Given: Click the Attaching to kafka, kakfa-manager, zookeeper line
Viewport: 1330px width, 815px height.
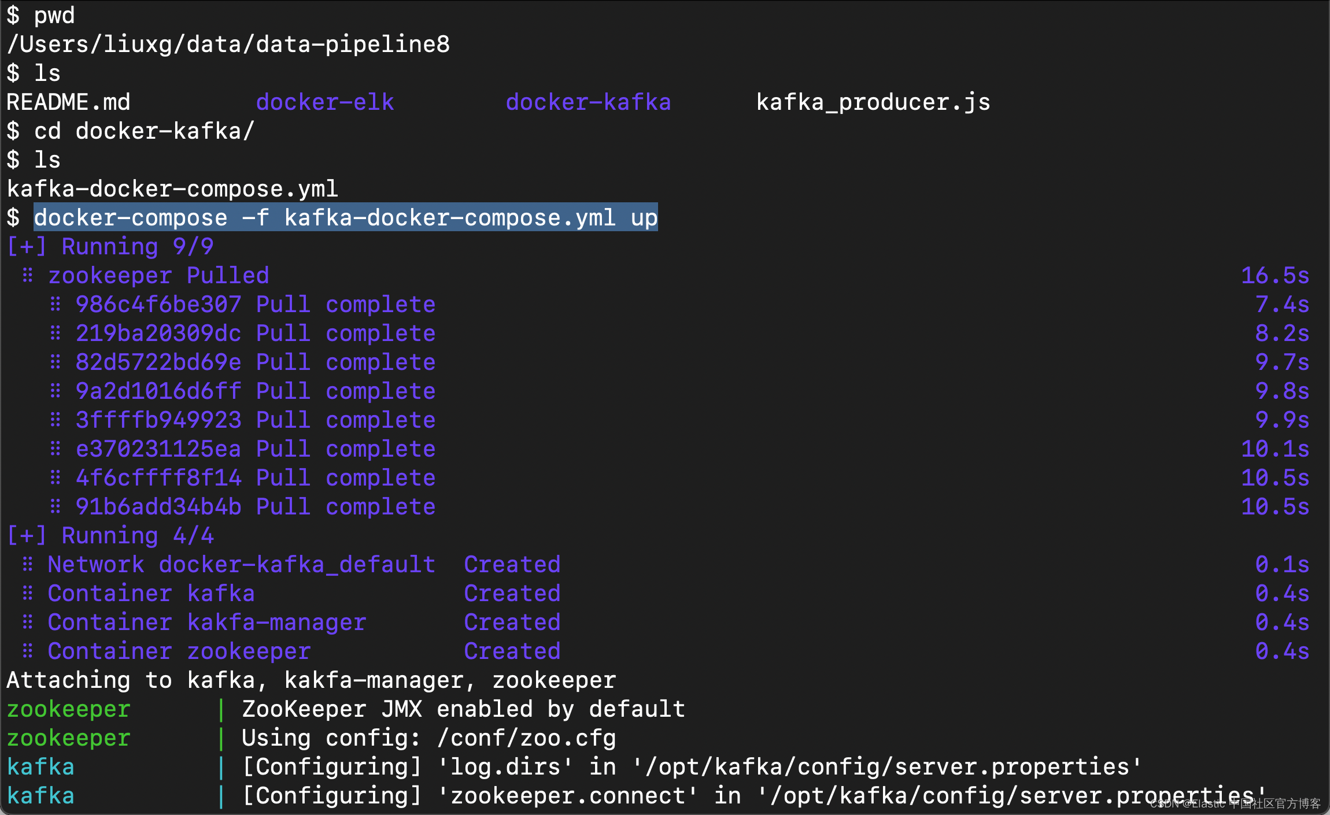Looking at the screenshot, I should (x=311, y=680).
